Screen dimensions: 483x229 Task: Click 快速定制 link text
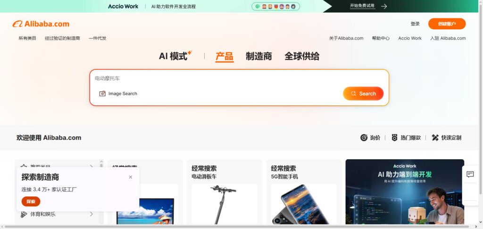[451, 138]
